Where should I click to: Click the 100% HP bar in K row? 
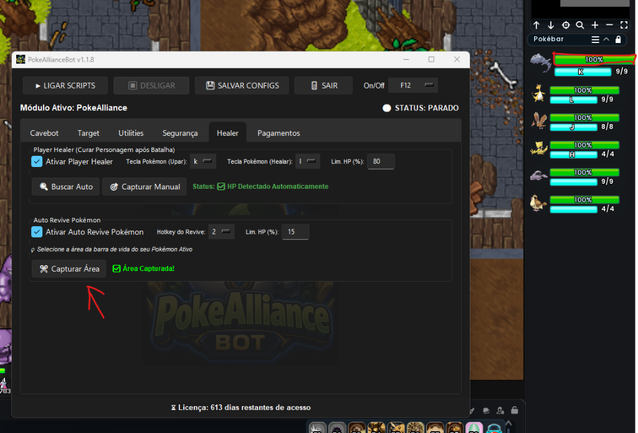click(594, 59)
